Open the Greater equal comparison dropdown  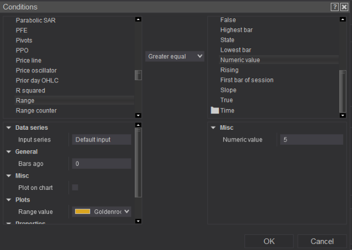tap(175, 56)
